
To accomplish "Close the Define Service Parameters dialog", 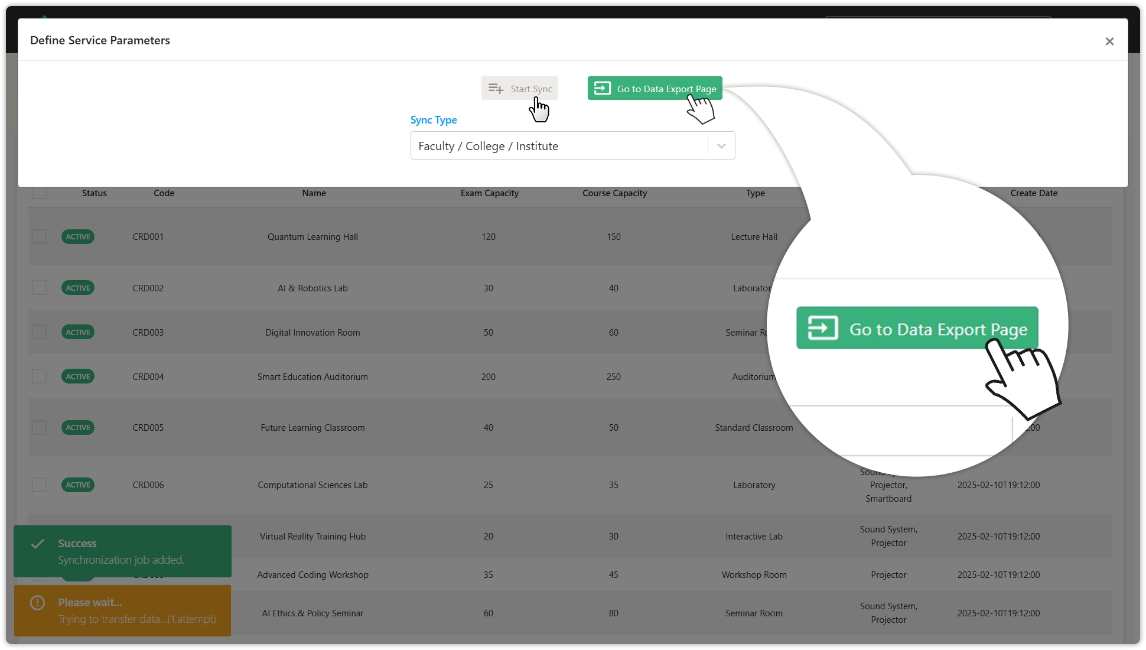I will tap(1109, 41).
